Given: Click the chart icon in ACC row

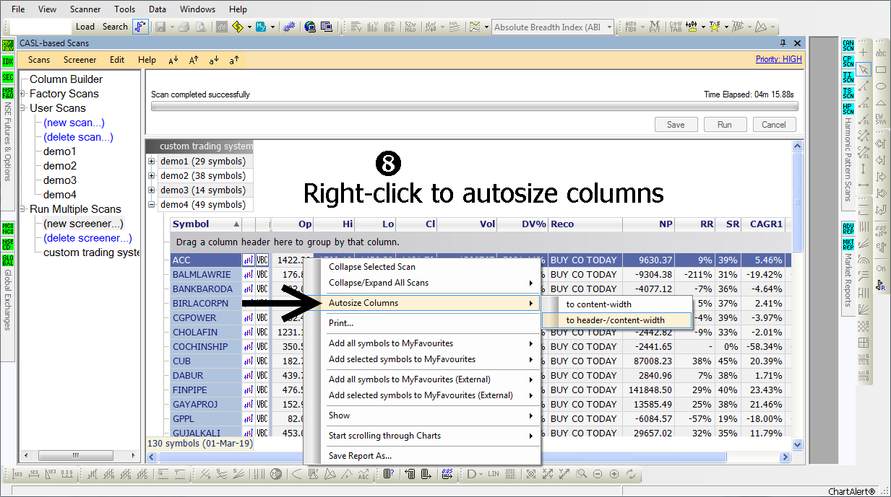Looking at the screenshot, I should pyautogui.click(x=248, y=260).
